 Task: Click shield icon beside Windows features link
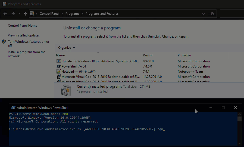pyautogui.click(x=4, y=42)
